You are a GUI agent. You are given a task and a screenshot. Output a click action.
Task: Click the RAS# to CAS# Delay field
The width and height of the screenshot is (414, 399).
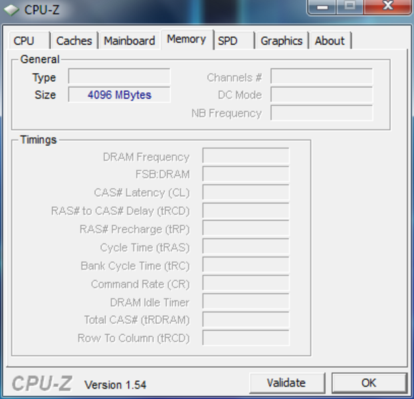[x=246, y=211]
